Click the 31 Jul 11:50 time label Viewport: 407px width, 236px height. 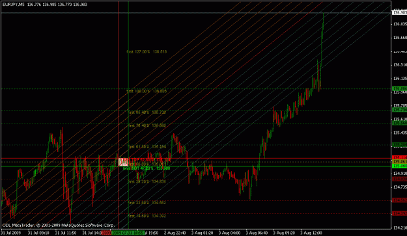[66, 233]
